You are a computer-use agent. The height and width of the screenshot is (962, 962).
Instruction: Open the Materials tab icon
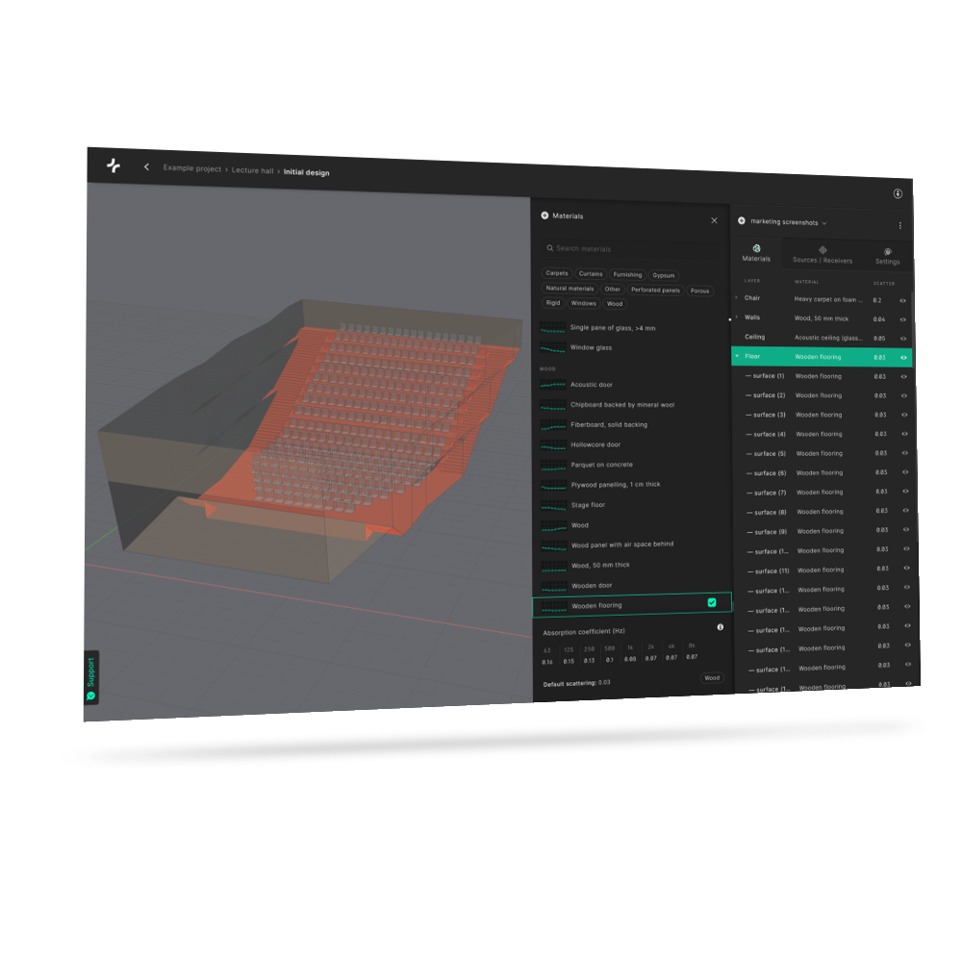(756, 248)
